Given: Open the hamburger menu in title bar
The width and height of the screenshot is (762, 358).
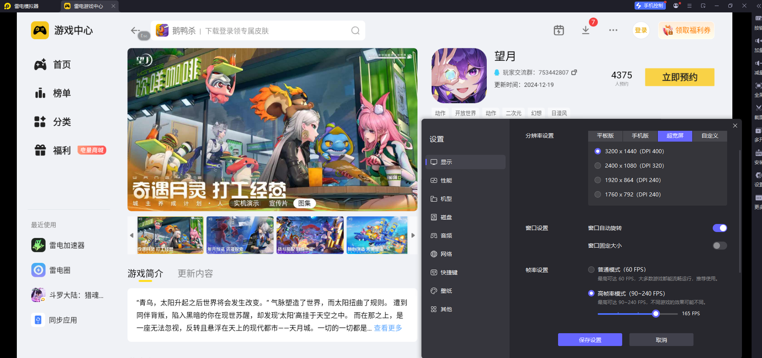Looking at the screenshot, I should point(689,6).
